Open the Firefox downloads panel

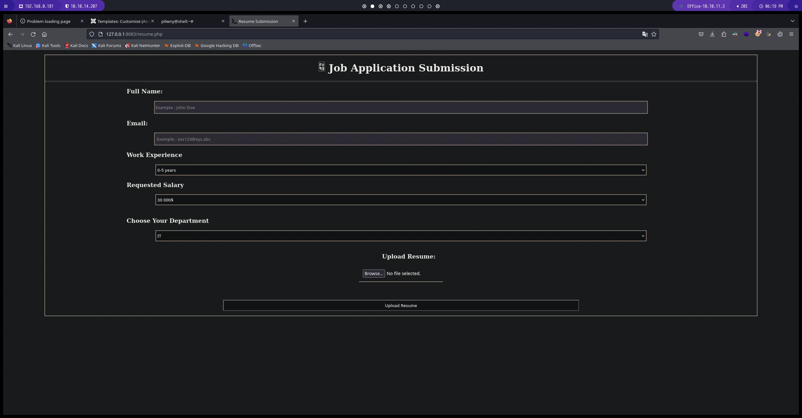(712, 34)
